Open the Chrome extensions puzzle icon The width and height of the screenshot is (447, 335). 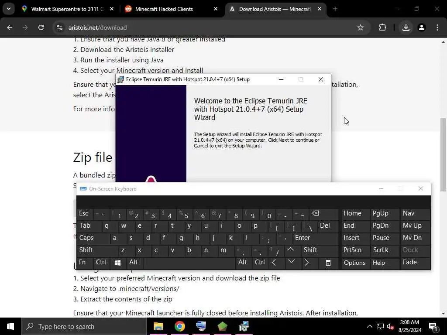pos(382,27)
